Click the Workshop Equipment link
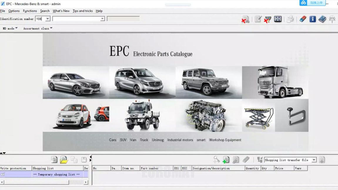Viewport: 338px width, 190px height. (225, 140)
